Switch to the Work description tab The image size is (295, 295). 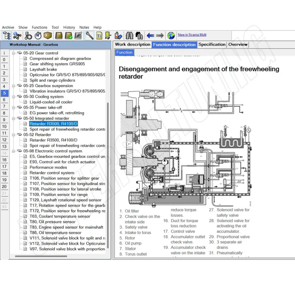(132, 45)
